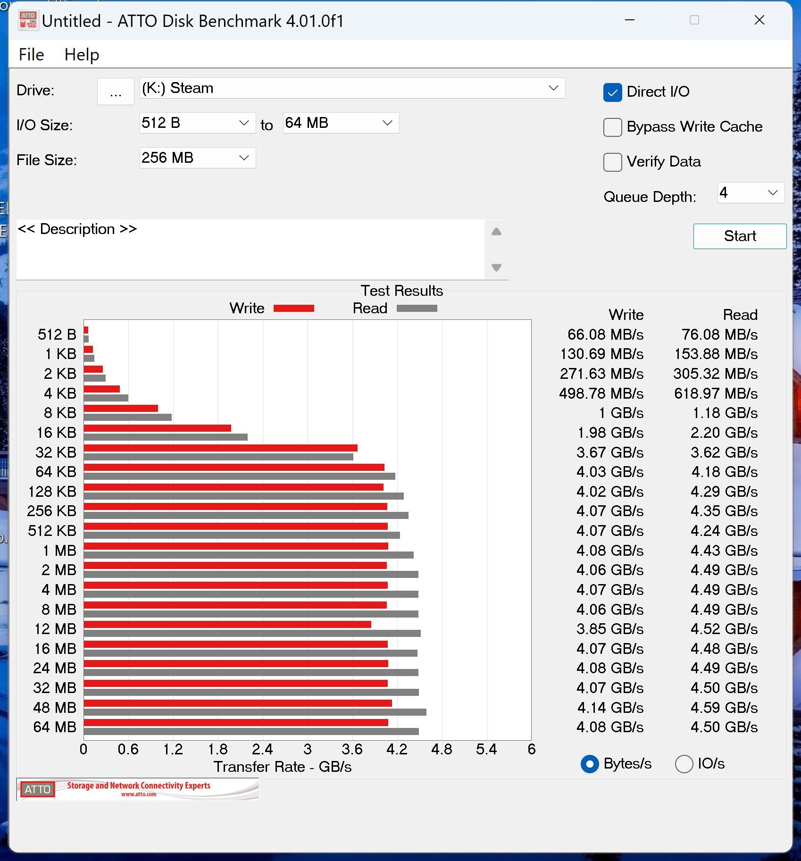Click the drive browse button with the three dots
Screen dimensions: 801x861
pyautogui.click(x=116, y=92)
